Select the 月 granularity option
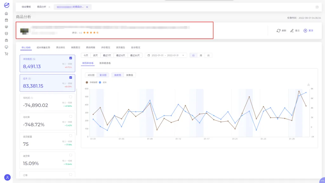Viewport: 325px width, 183px height. (208, 55)
